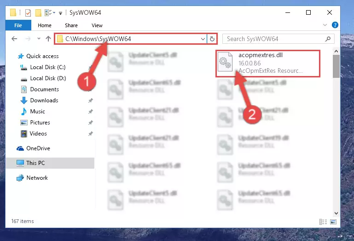354x241 pixels.
Task: Open the File ribbon tab
Action: [x=18, y=25]
